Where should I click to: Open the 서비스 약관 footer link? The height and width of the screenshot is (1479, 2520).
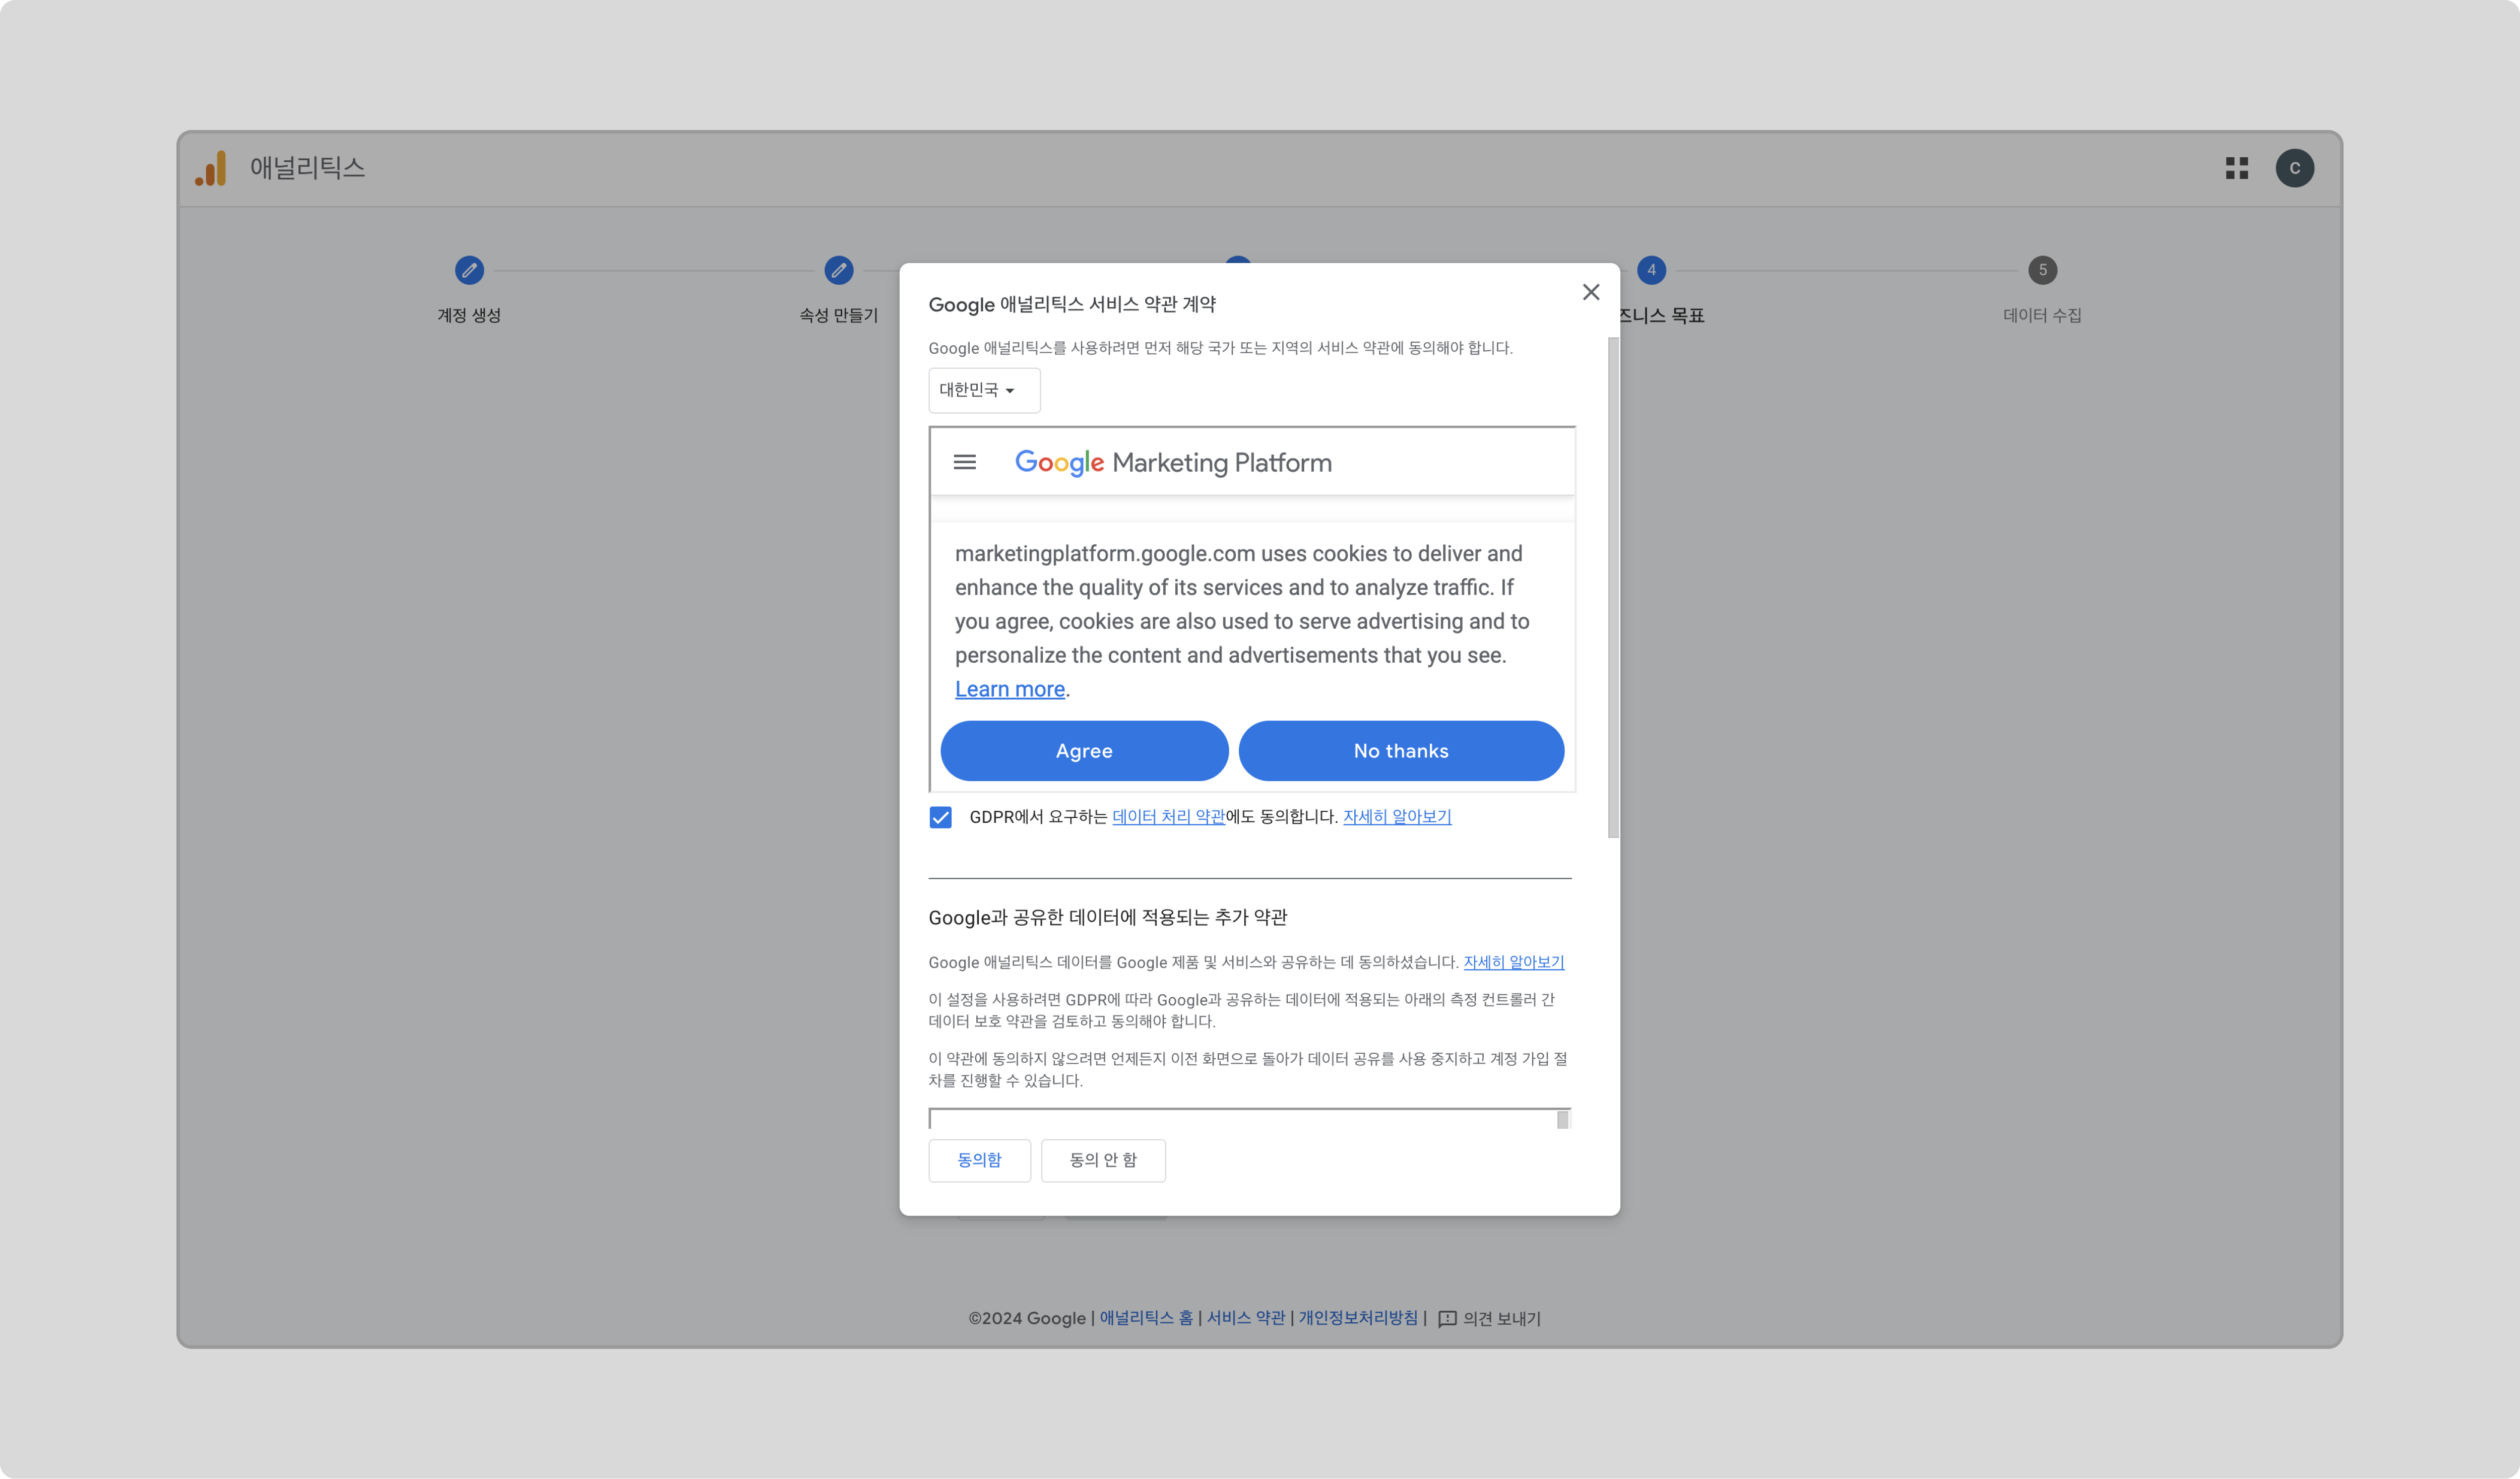click(x=1245, y=1318)
